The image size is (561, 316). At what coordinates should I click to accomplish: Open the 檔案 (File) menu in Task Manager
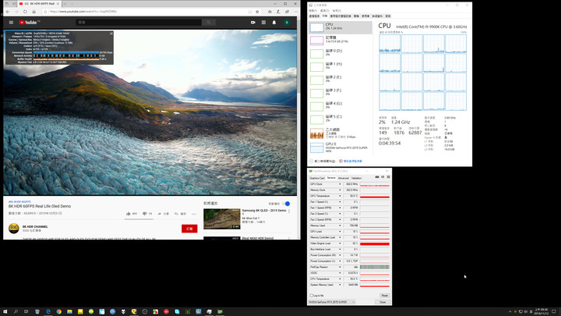[x=312, y=11]
